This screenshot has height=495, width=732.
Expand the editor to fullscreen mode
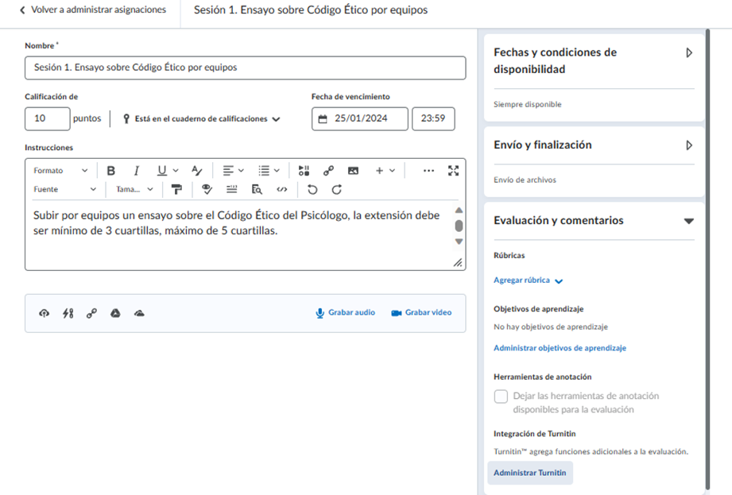click(453, 170)
